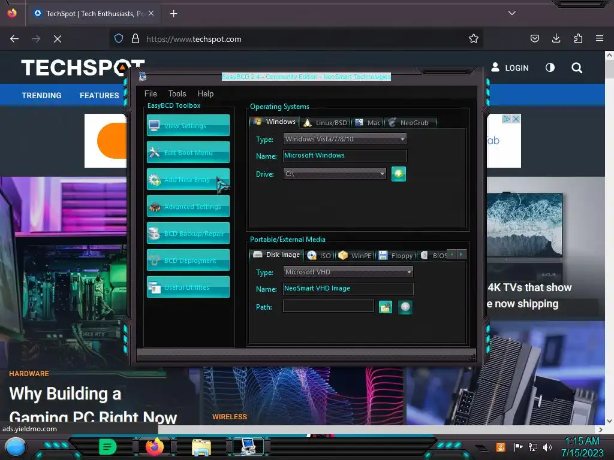Open the Start orb on taskbar
Viewport: 614px width, 460px height.
(15, 447)
